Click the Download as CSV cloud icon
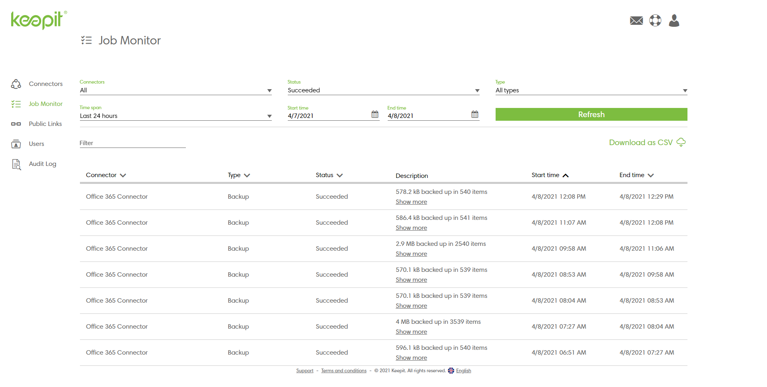The width and height of the screenshot is (767, 387). click(x=681, y=142)
